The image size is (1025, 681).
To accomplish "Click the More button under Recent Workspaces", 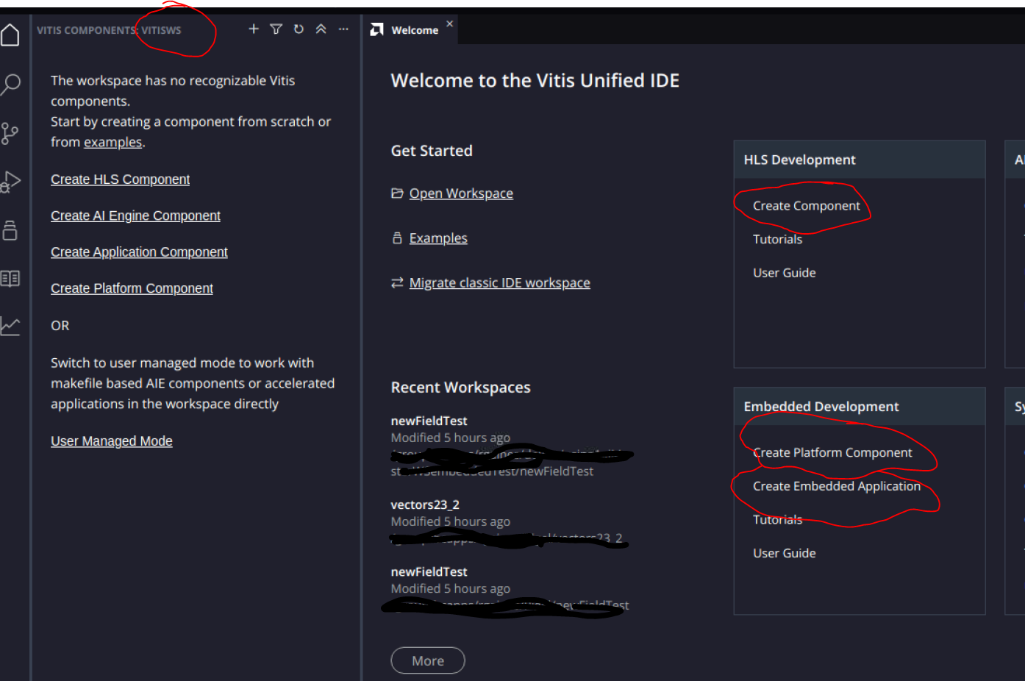I will point(427,660).
